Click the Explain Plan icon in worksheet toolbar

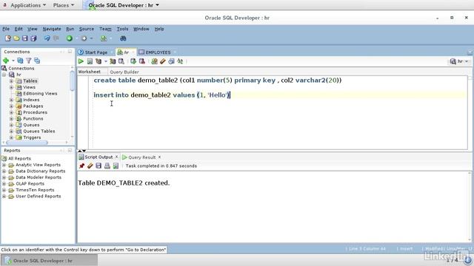[99, 61]
